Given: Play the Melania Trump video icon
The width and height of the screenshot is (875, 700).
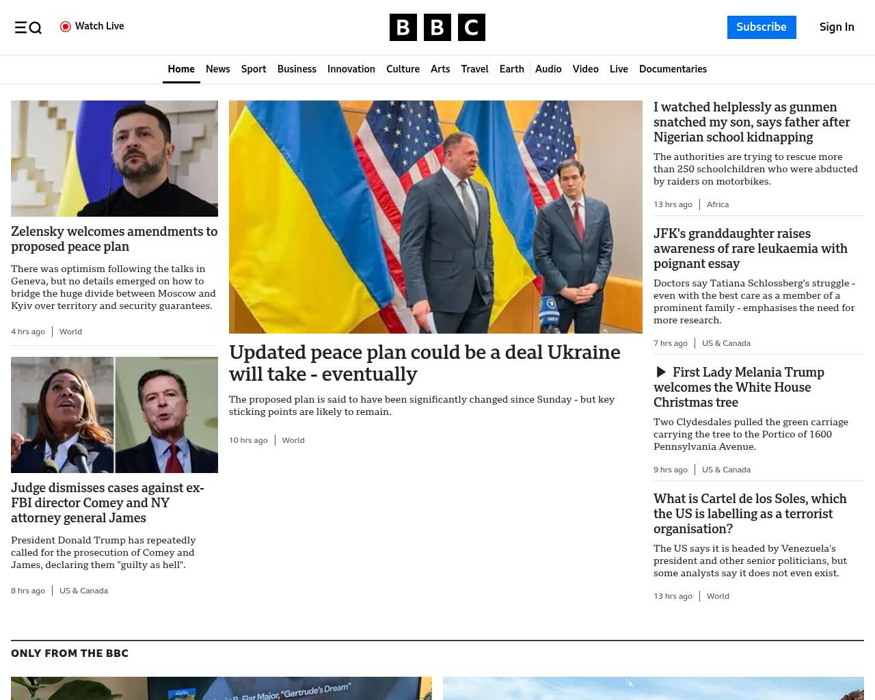Looking at the screenshot, I should click(661, 372).
